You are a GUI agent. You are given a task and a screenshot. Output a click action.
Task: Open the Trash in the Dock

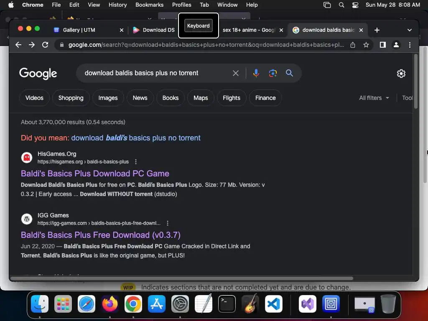click(388, 304)
